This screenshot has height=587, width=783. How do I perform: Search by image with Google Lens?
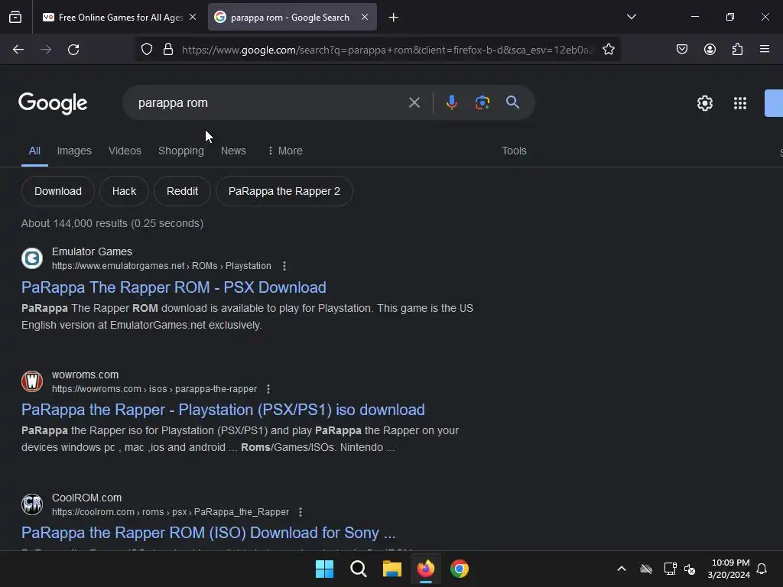tap(482, 103)
